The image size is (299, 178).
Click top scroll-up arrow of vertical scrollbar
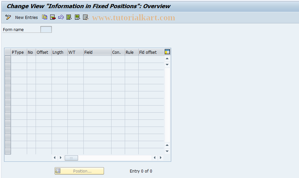coord(167,59)
